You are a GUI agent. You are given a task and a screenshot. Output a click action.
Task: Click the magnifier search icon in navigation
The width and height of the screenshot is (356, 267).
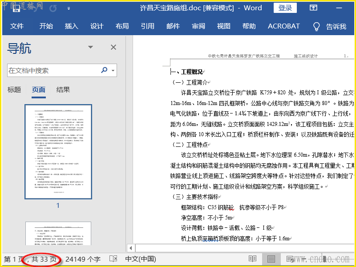104,70
